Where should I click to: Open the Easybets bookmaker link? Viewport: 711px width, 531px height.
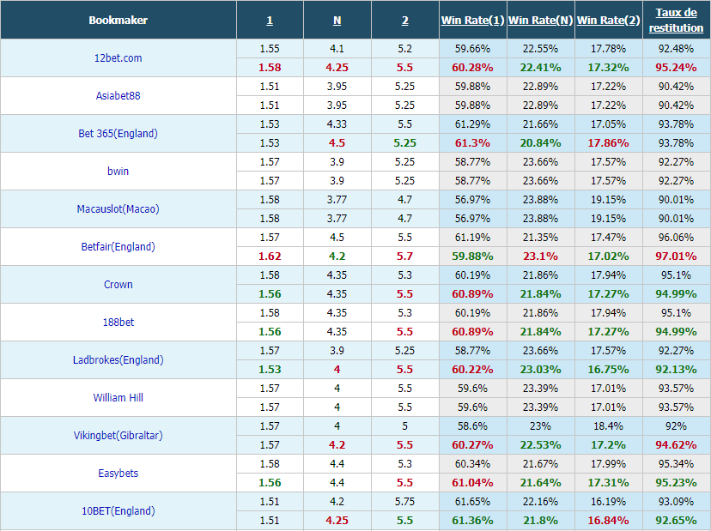[x=118, y=473]
